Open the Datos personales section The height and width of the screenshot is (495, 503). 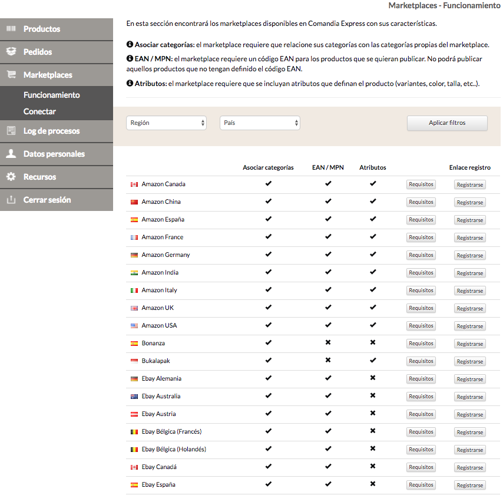click(x=57, y=154)
